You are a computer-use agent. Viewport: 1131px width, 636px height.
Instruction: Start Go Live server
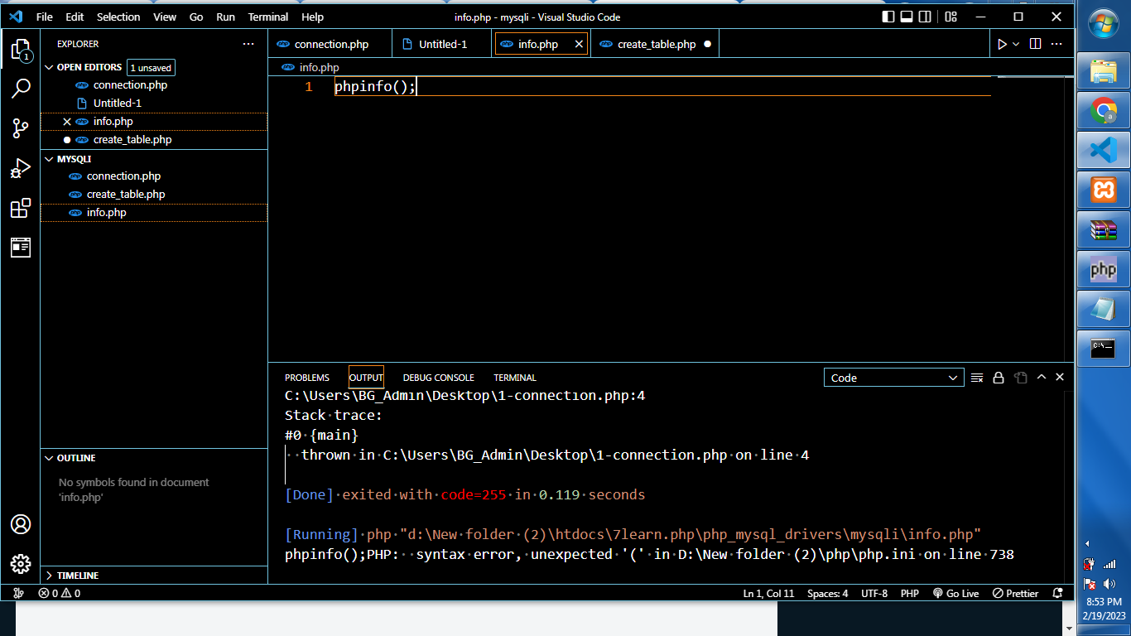[955, 593]
